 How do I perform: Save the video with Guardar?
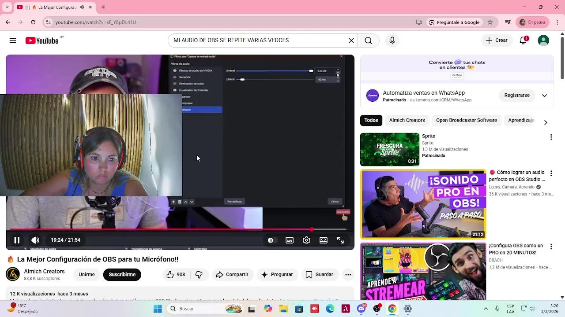pos(319,274)
